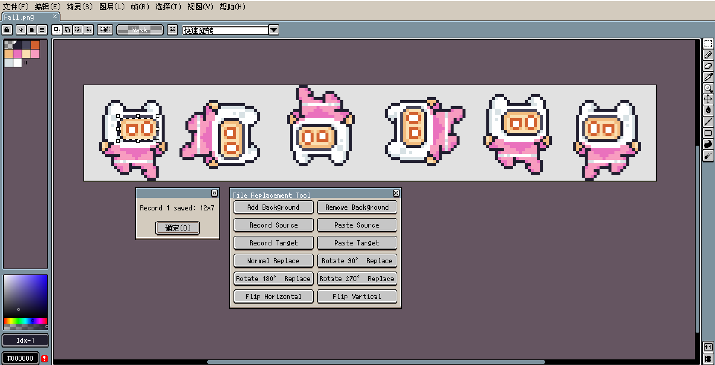Click the #000000 background color button
The image size is (715, 365).
[20, 358]
